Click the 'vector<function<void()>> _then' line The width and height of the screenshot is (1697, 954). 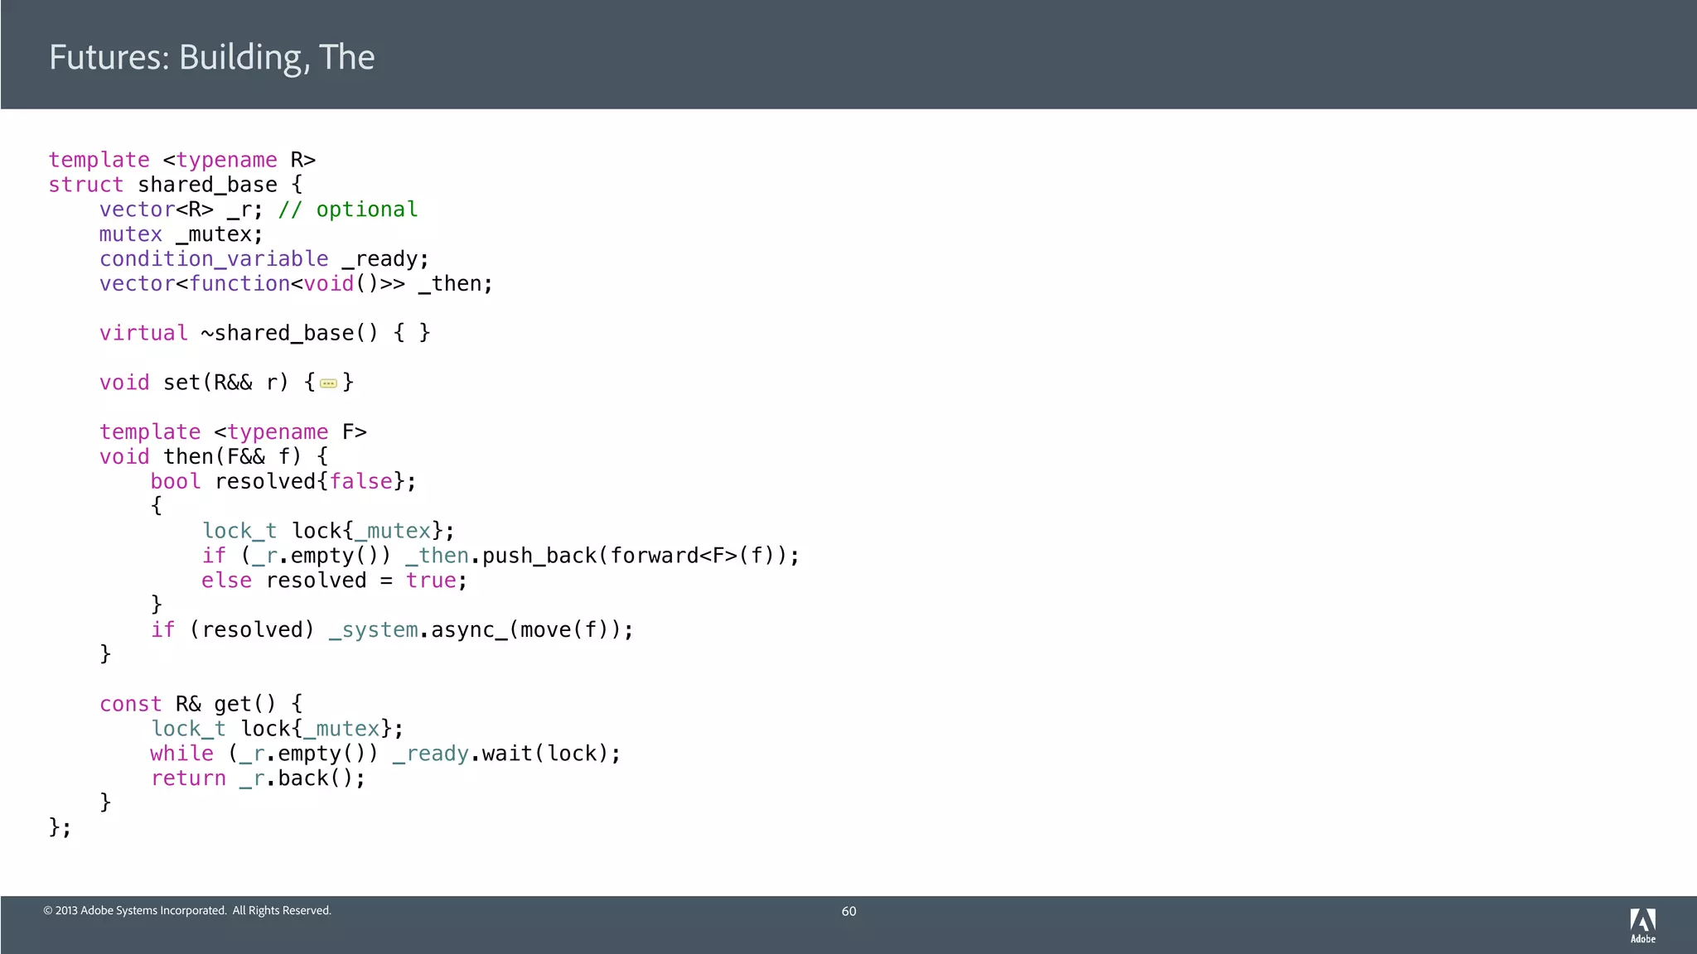click(x=296, y=284)
